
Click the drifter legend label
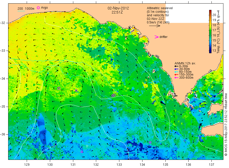[x=163, y=37]
